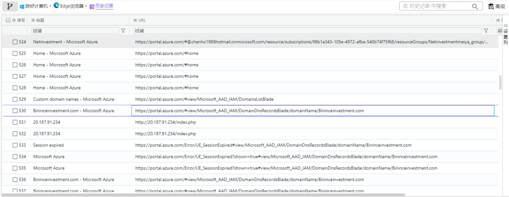Click the Windows logo icon in breadcrumb

click(x=22, y=6)
